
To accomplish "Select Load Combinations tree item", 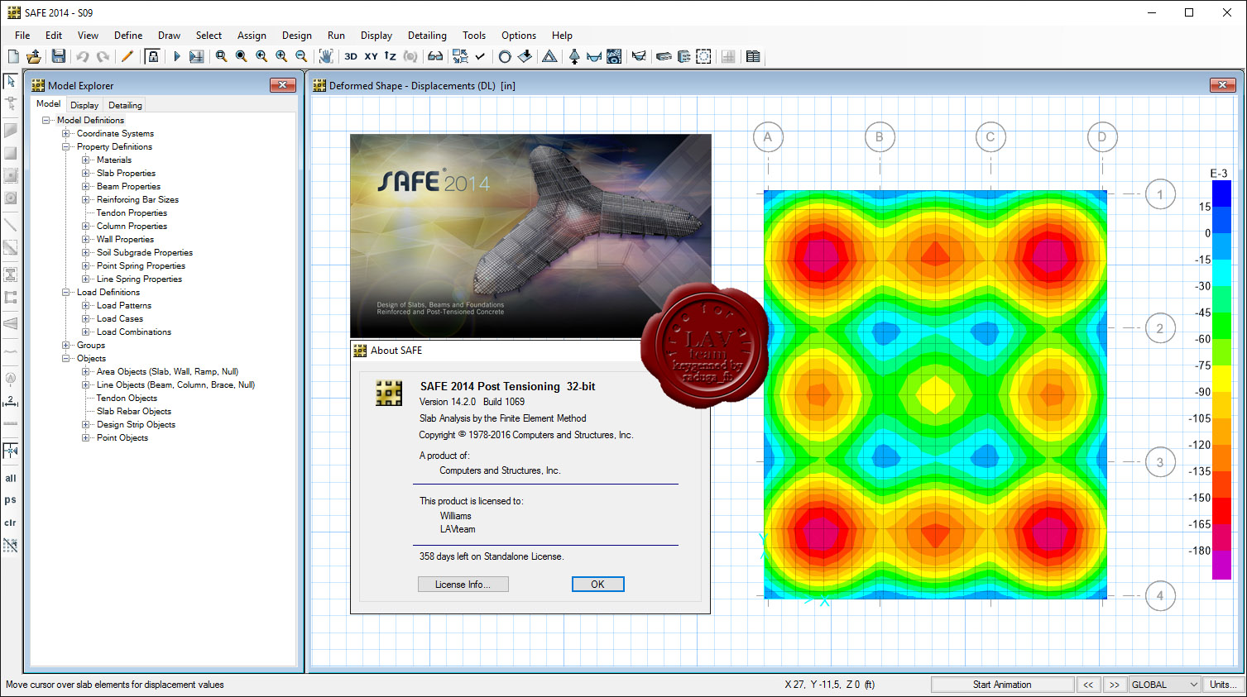I will pyautogui.click(x=134, y=332).
